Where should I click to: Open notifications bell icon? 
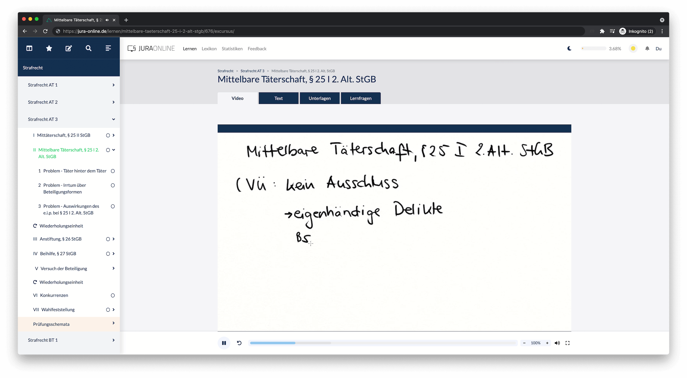coord(647,49)
